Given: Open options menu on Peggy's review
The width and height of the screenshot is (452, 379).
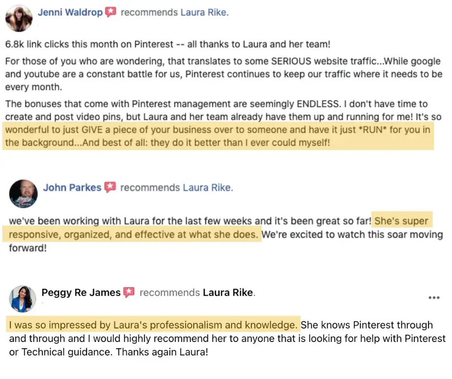Looking at the screenshot, I should 434,297.
